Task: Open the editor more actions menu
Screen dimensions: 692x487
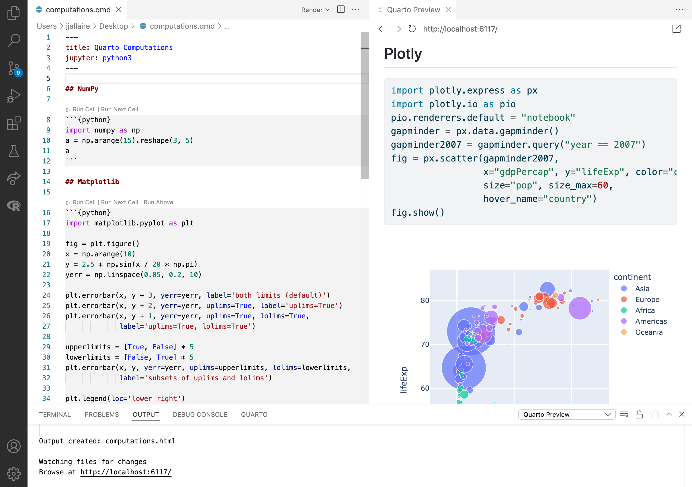Action: tap(356, 9)
